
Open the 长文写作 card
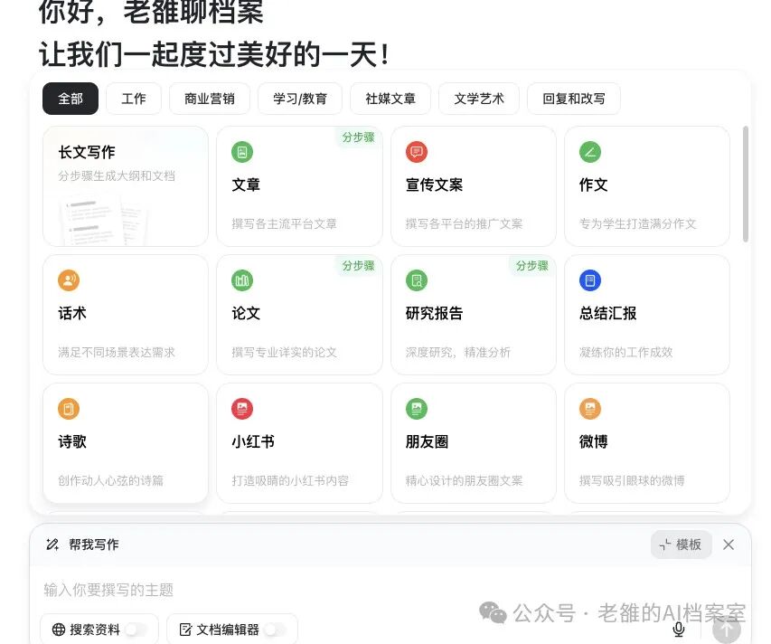pos(126,186)
